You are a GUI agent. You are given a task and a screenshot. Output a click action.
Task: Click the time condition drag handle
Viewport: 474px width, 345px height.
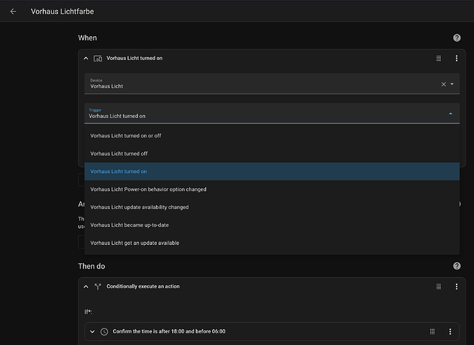click(x=433, y=332)
